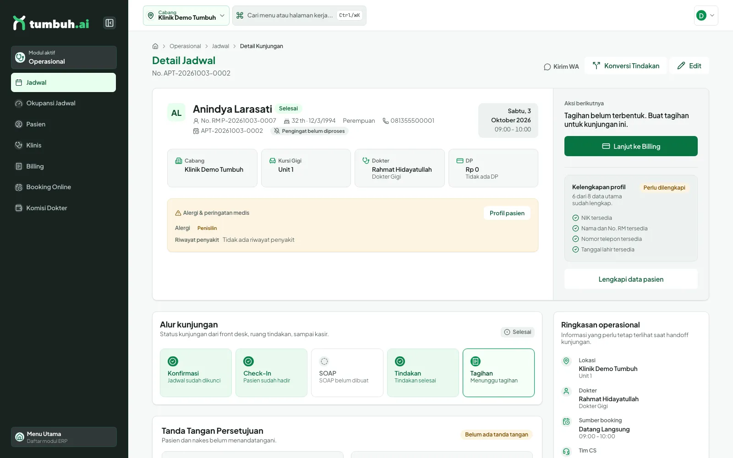The width and height of the screenshot is (733, 458).
Task: Select Jadwal in the sidebar
Action: click(64, 82)
